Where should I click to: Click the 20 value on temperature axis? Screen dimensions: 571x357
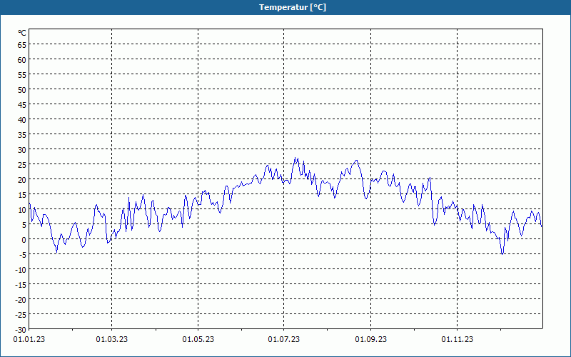tap(22, 180)
